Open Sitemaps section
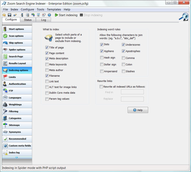This screenshot has width=191, height=172. (x=17, y=125)
